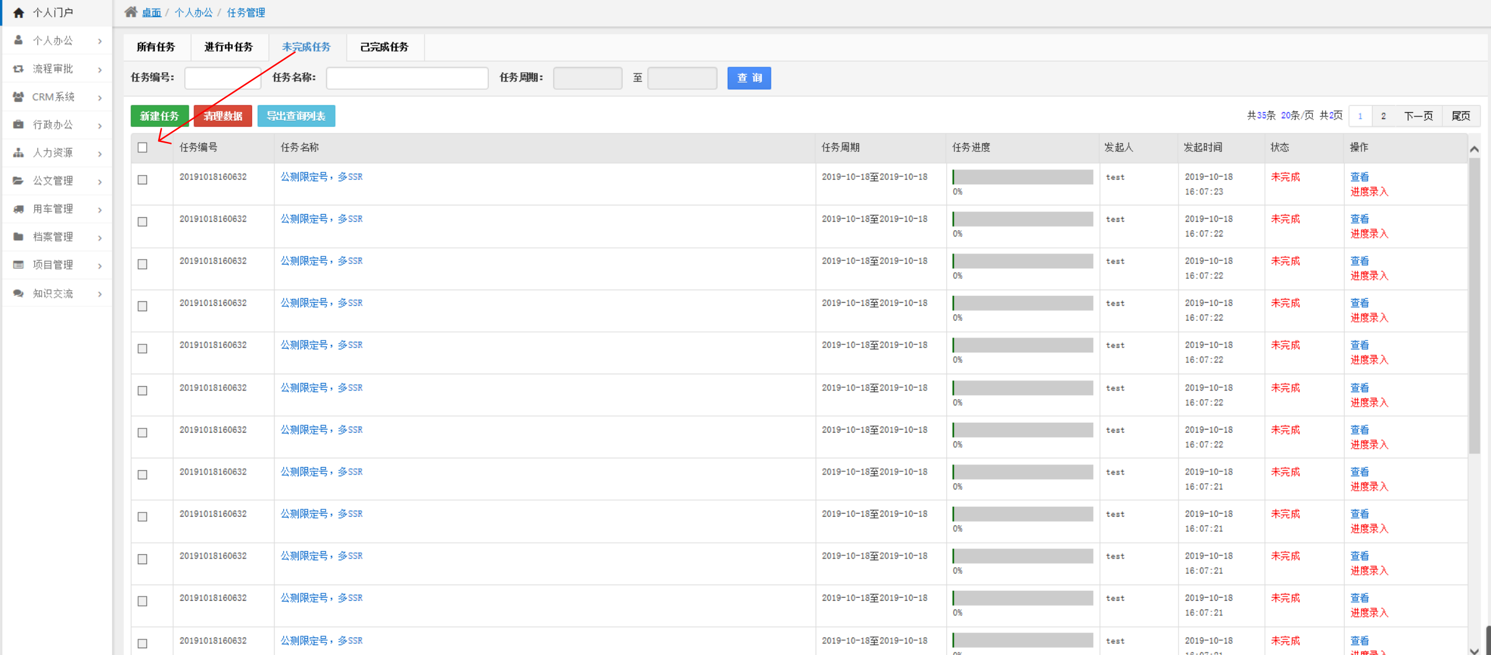Click the green 新建任务 button
The width and height of the screenshot is (1491, 655).
(159, 116)
